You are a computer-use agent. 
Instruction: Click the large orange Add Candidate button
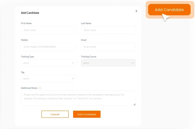pos(169,10)
